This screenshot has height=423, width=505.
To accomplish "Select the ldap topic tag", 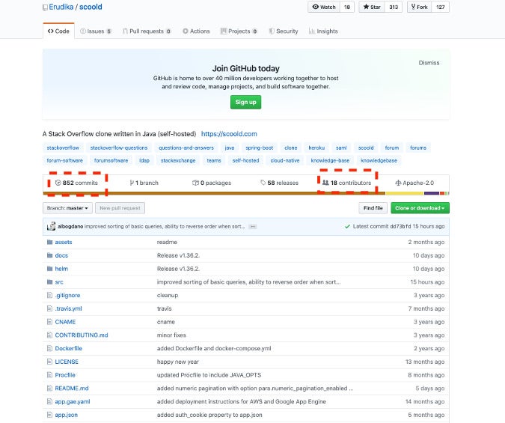I will (144, 160).
